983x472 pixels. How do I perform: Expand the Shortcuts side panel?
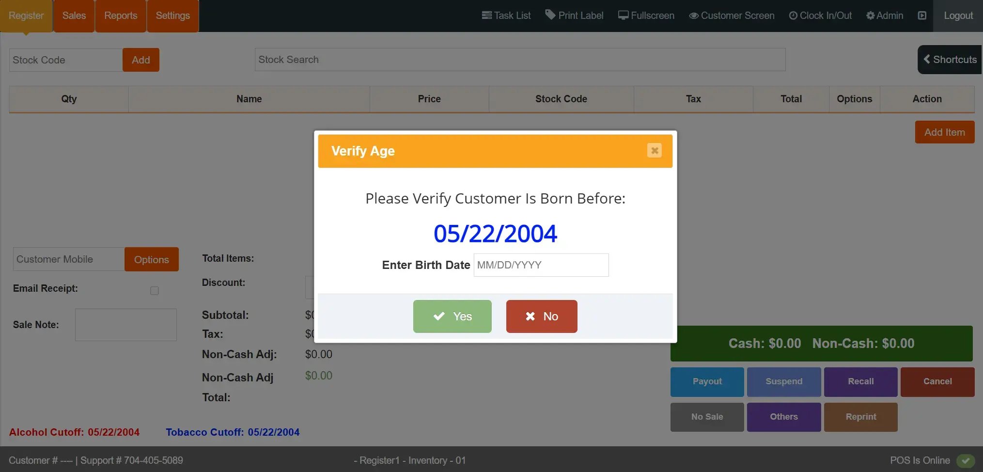point(950,60)
